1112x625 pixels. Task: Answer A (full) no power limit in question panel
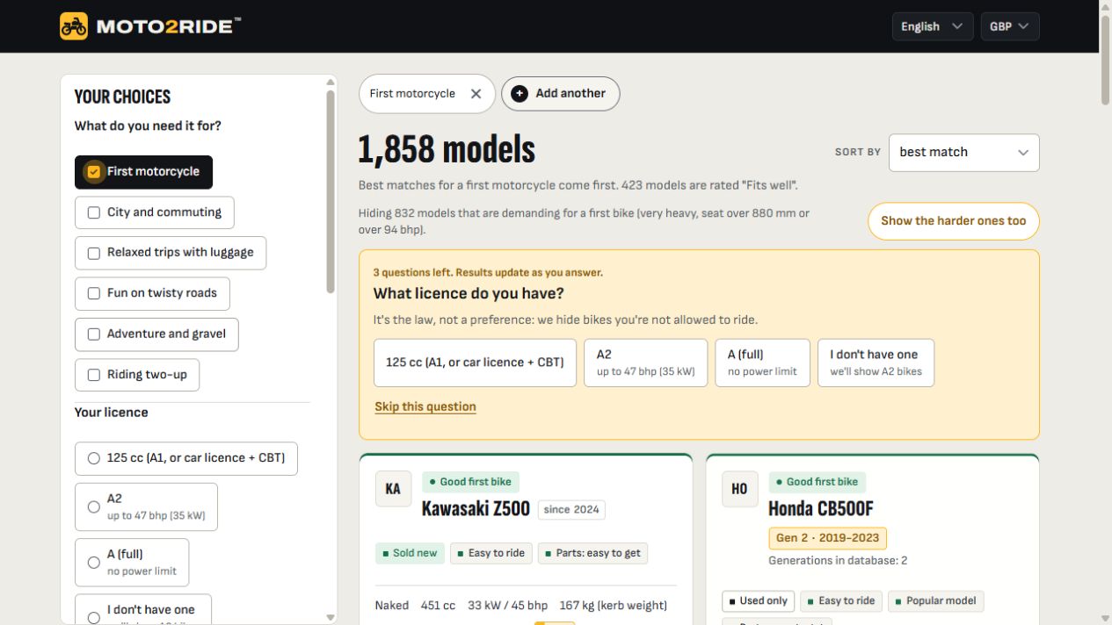point(762,363)
